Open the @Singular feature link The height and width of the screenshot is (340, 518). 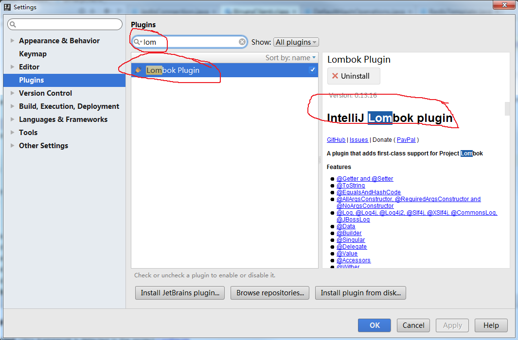tap(351, 240)
